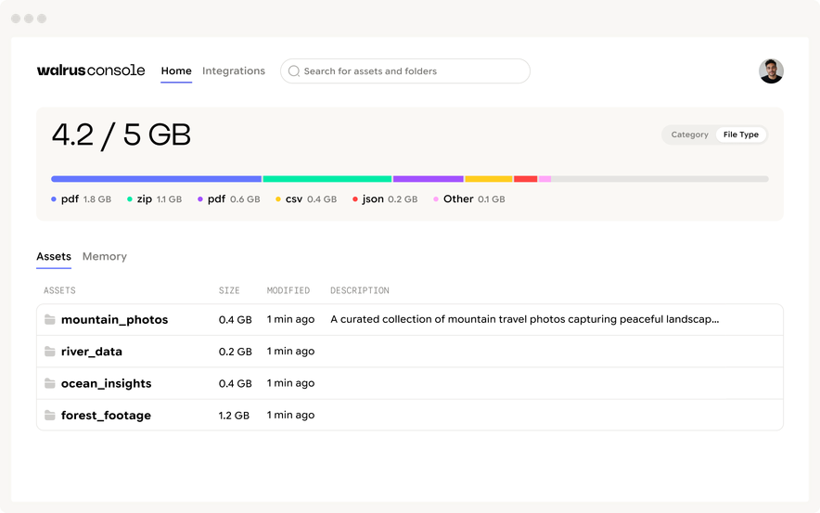Open the river_data folder name
The width and height of the screenshot is (820, 513).
[x=92, y=352]
